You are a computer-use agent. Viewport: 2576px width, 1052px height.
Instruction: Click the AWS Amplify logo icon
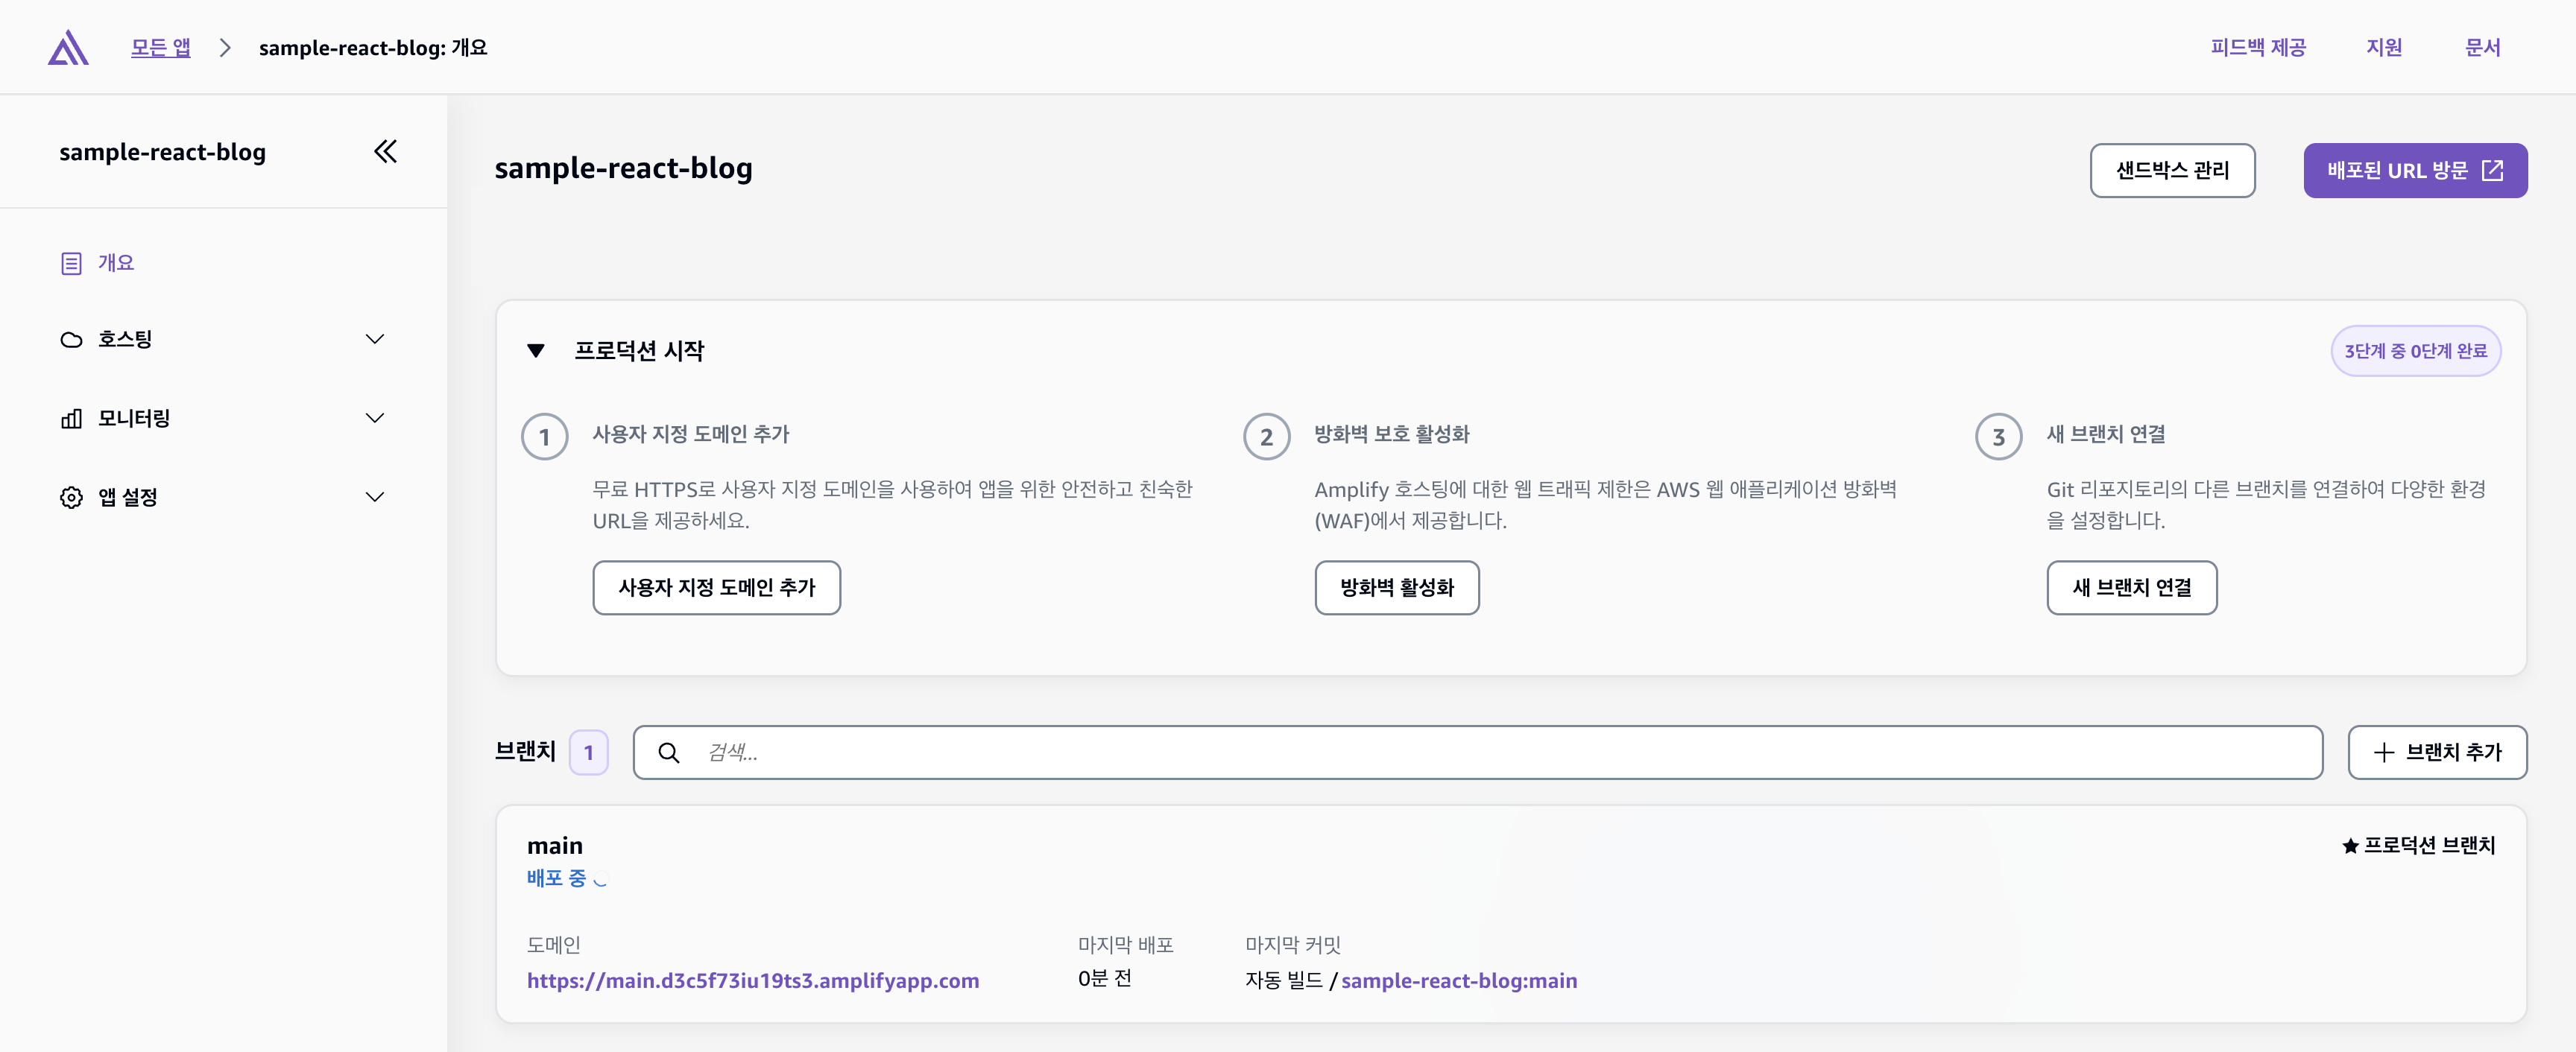(68, 48)
